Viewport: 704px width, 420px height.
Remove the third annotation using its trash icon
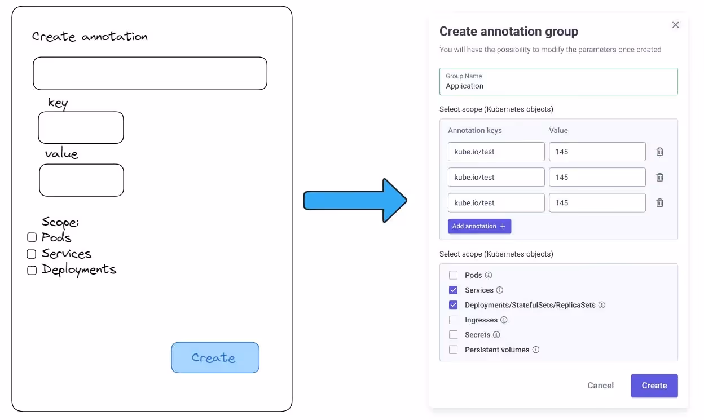pyautogui.click(x=659, y=202)
